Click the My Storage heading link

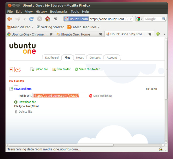pos(17,81)
